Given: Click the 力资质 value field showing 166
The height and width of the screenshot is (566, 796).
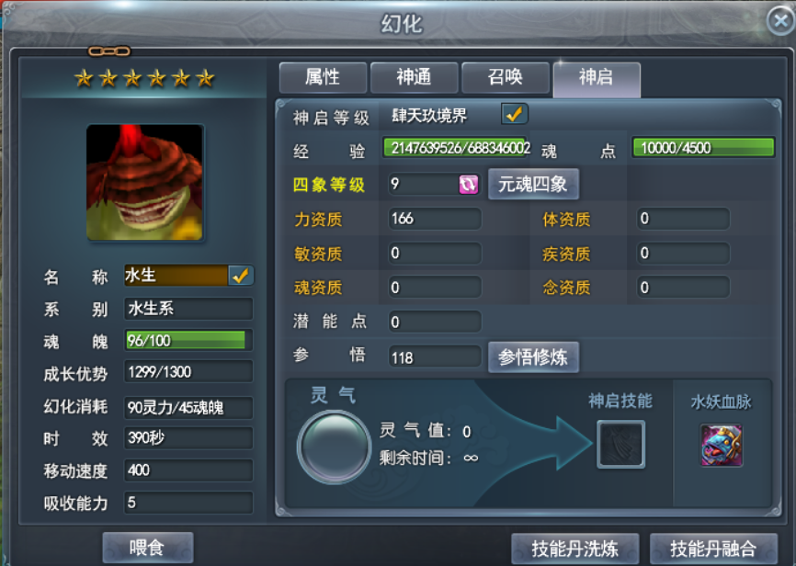Looking at the screenshot, I should 435,219.
